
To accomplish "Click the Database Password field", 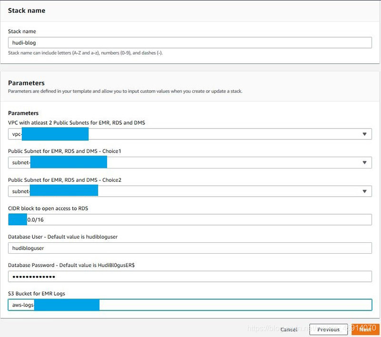I will click(190, 277).
